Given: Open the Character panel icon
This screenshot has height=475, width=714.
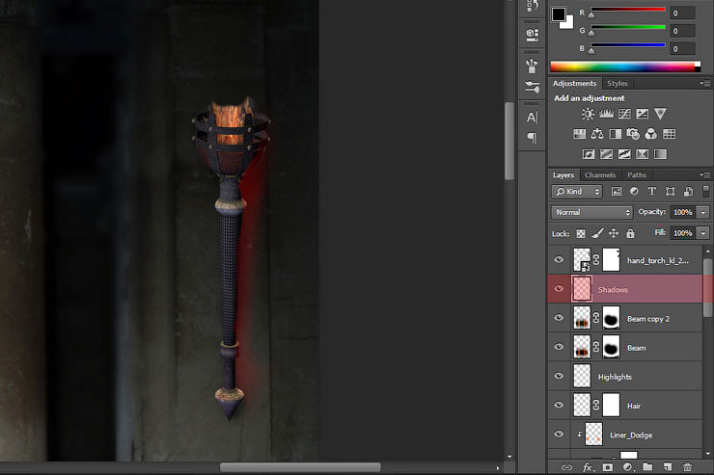Looking at the screenshot, I should pyautogui.click(x=532, y=117).
